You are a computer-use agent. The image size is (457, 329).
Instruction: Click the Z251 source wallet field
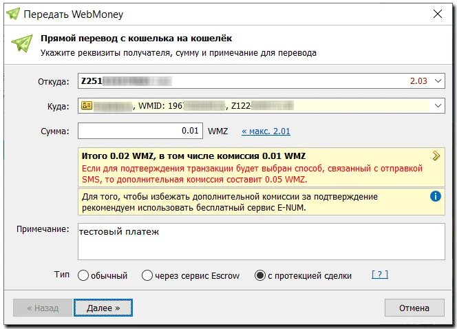point(261,81)
